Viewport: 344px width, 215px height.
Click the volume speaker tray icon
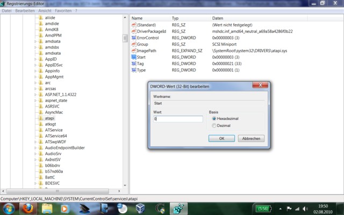tap(305, 209)
